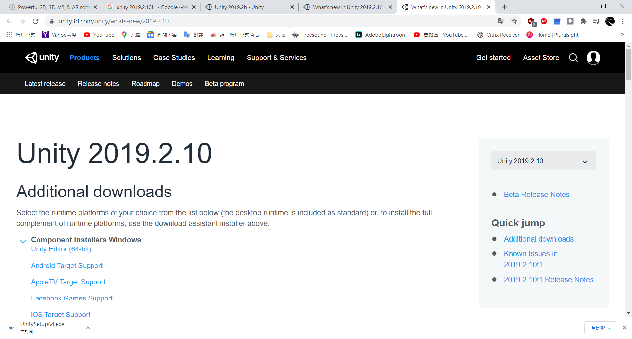Image resolution: width=632 pixels, height=339 pixels.
Task: Click the Chrome profile avatar
Action: [610, 21]
